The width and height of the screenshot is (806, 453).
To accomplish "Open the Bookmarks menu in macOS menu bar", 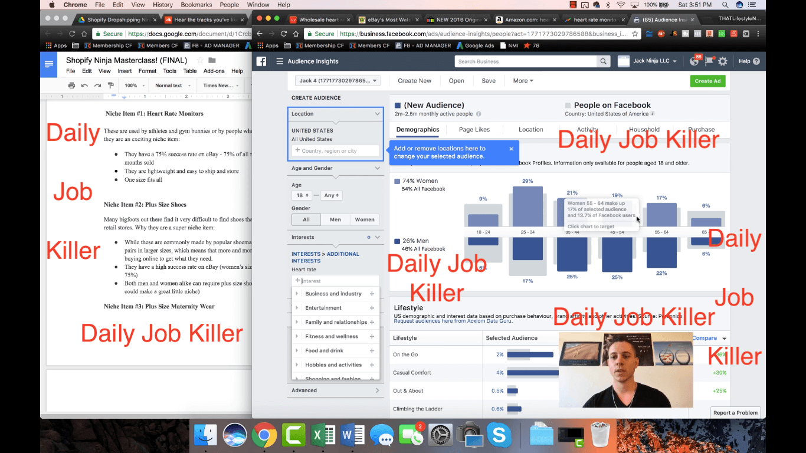I will 196,5.
